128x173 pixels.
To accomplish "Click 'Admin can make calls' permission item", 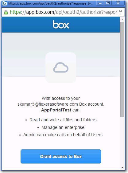I will coord(63,135).
